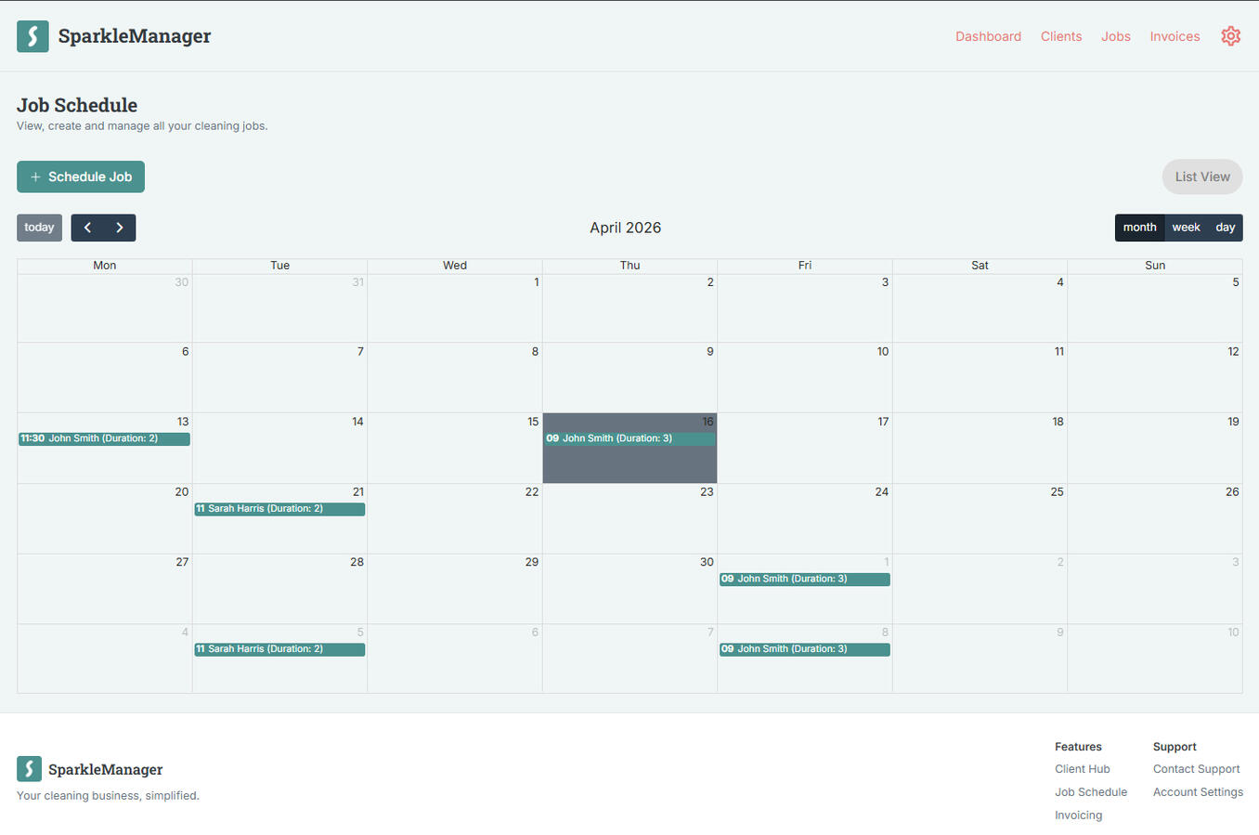
Task: Select the day view toggle
Action: pos(1225,227)
